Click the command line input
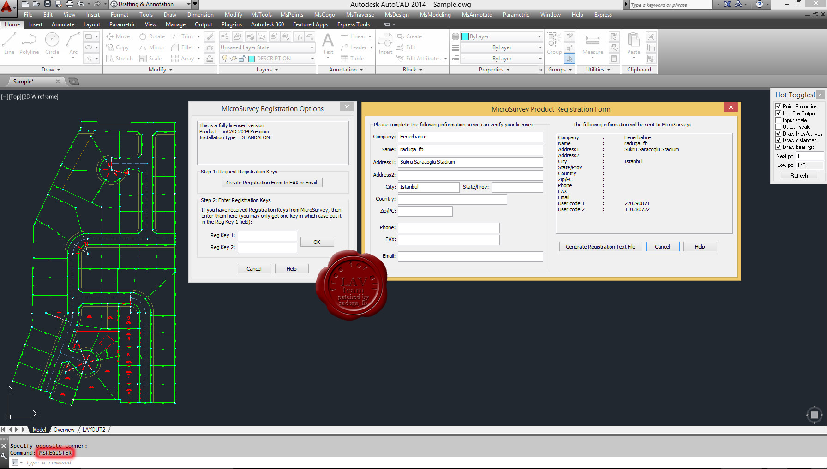827x469 pixels. 415,463
